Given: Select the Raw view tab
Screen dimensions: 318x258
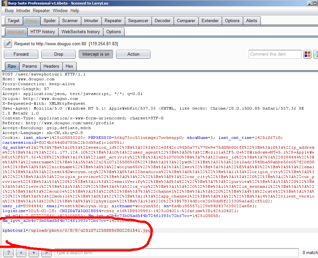Looking at the screenshot, I should pos(12,66).
